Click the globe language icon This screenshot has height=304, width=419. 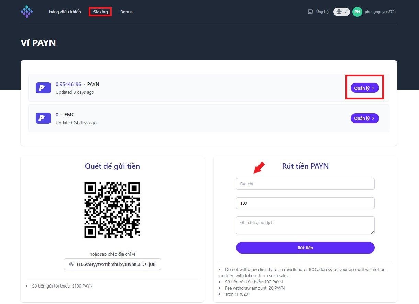[339, 12]
